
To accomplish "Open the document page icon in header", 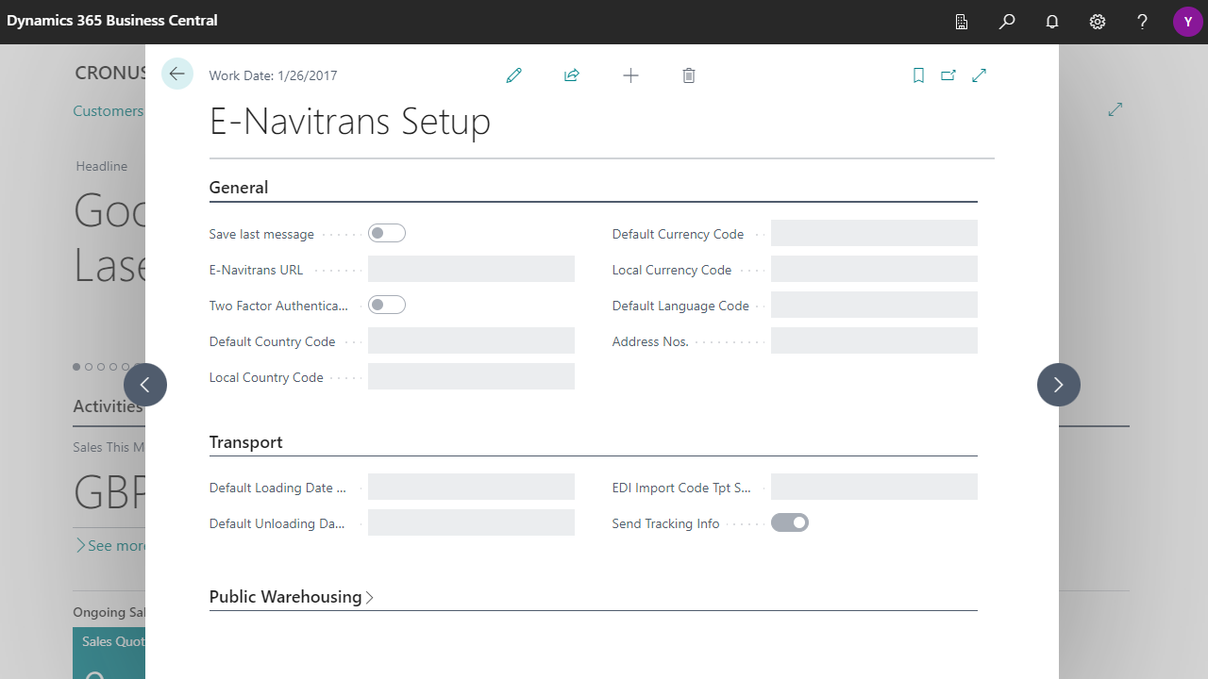I will [x=962, y=22].
